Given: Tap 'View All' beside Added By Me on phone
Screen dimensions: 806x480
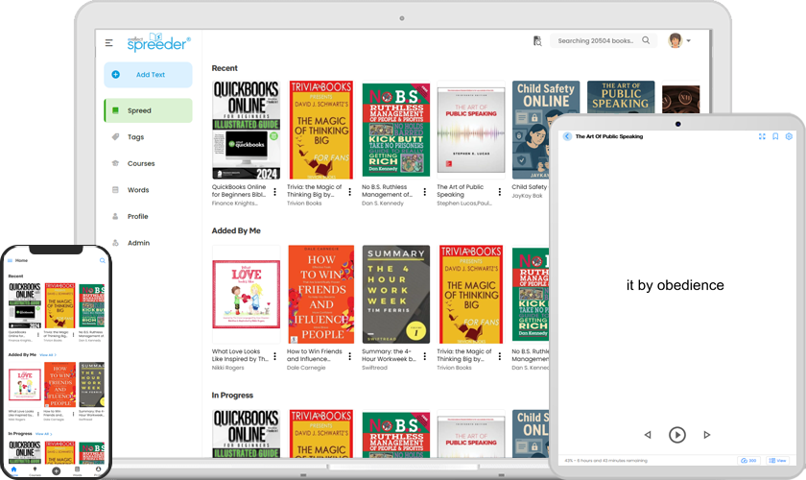Looking at the screenshot, I should point(48,355).
